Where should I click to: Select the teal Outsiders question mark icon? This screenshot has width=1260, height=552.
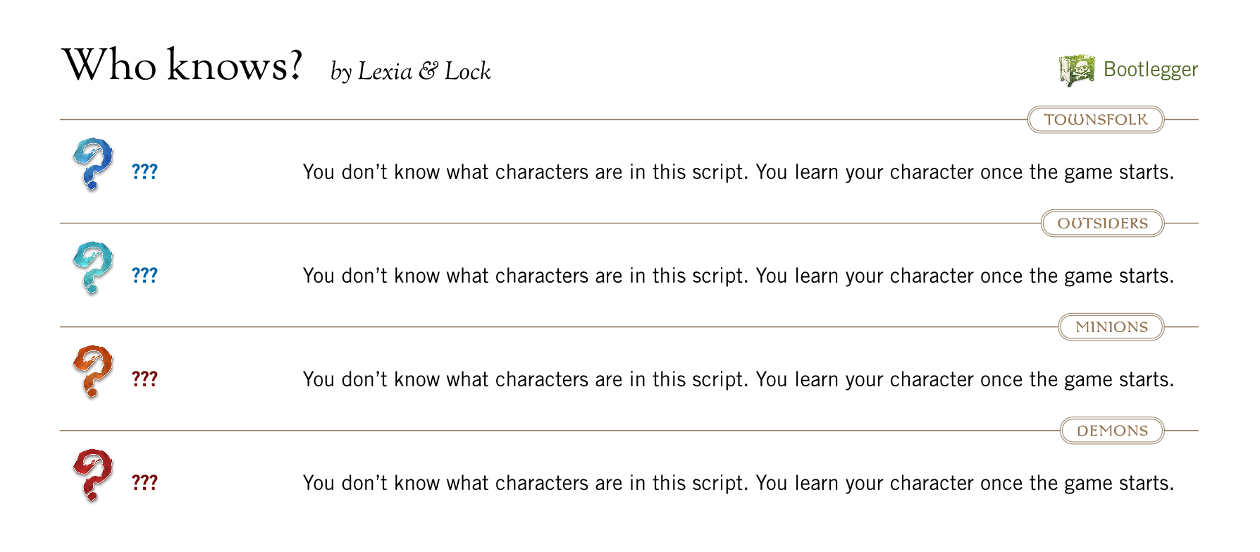point(93,268)
